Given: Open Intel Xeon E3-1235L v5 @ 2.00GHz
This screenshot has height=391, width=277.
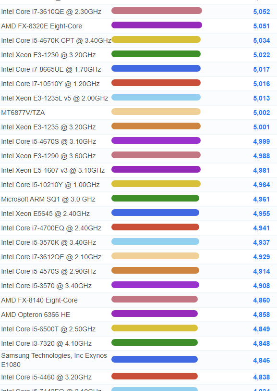Looking at the screenshot, I should (55, 98).
